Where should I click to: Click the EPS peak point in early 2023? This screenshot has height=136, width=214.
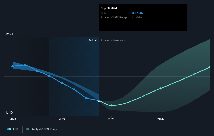pos(25,65)
